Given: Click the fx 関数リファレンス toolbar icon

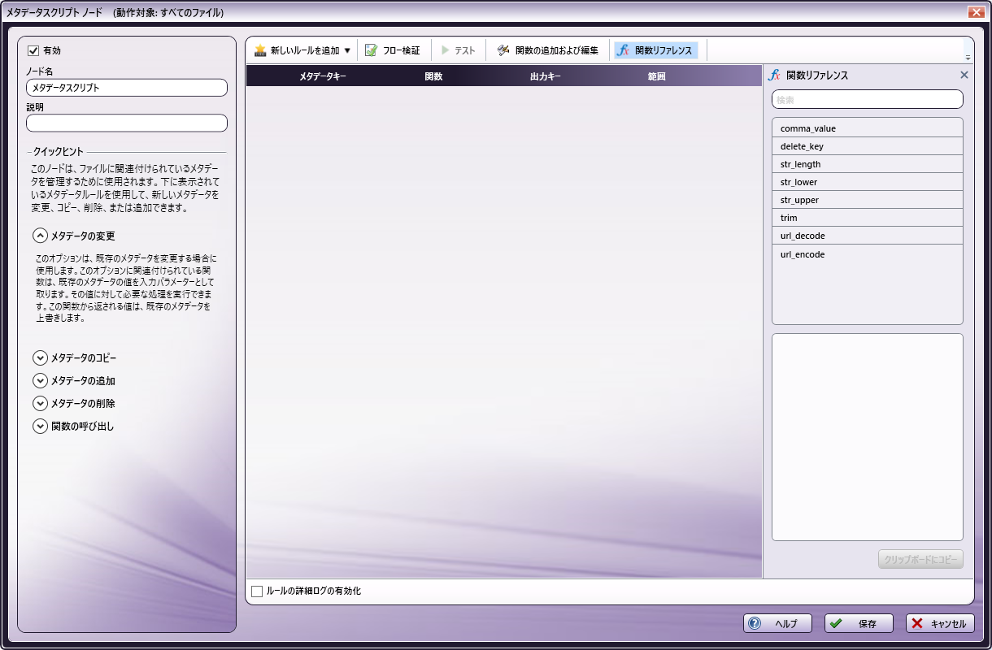Looking at the screenshot, I should [624, 50].
